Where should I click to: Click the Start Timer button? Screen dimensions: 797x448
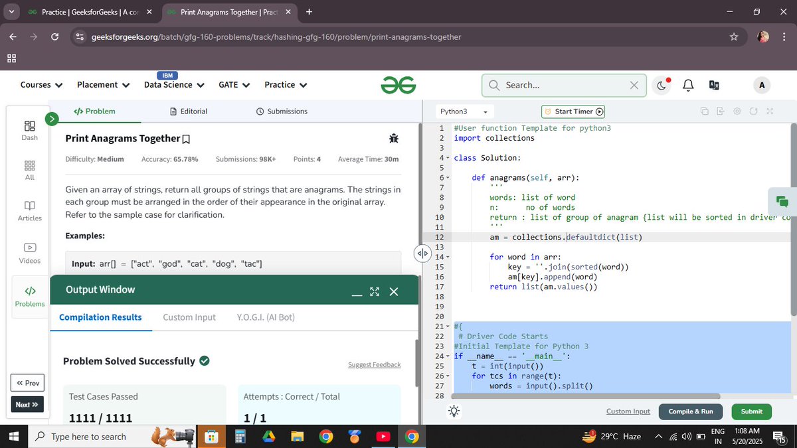pyautogui.click(x=573, y=112)
